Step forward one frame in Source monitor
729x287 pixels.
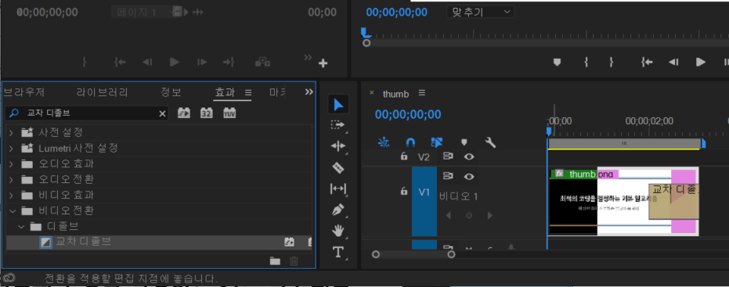point(202,62)
